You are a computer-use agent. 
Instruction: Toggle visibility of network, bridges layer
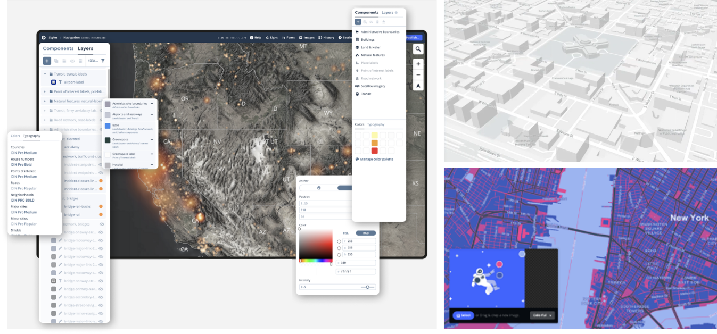pos(101,224)
